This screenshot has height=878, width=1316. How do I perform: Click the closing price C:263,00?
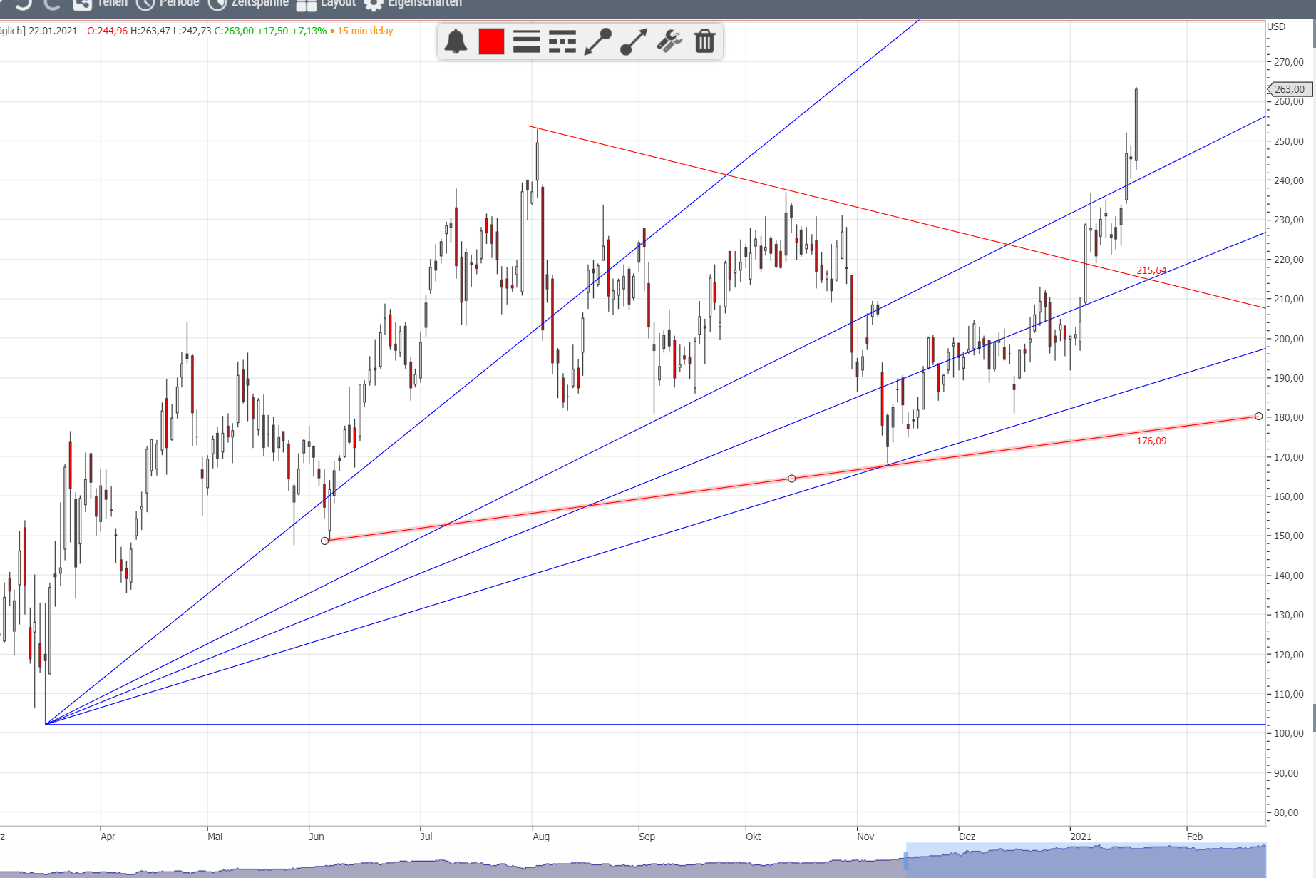(234, 31)
